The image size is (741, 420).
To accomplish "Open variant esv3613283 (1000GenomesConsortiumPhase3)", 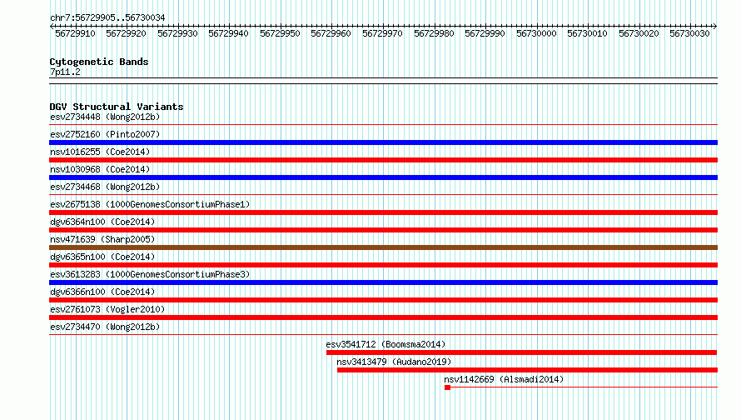I will pos(150,274).
